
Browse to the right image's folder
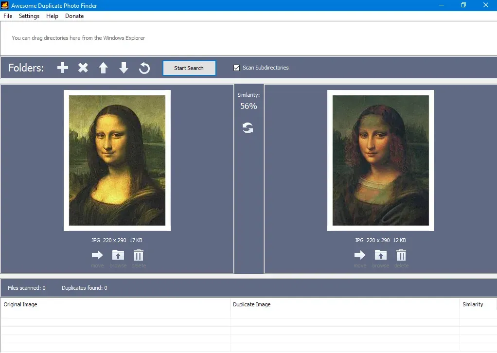point(381,255)
